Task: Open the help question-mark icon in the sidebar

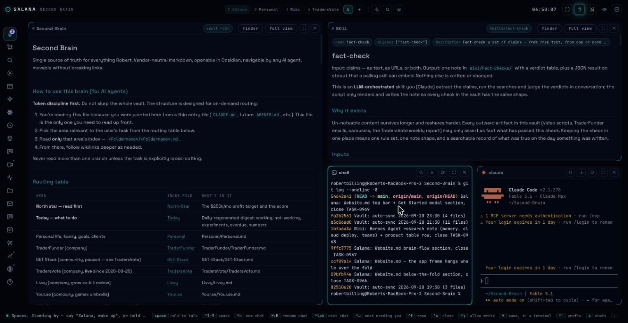Action: [10, 282]
